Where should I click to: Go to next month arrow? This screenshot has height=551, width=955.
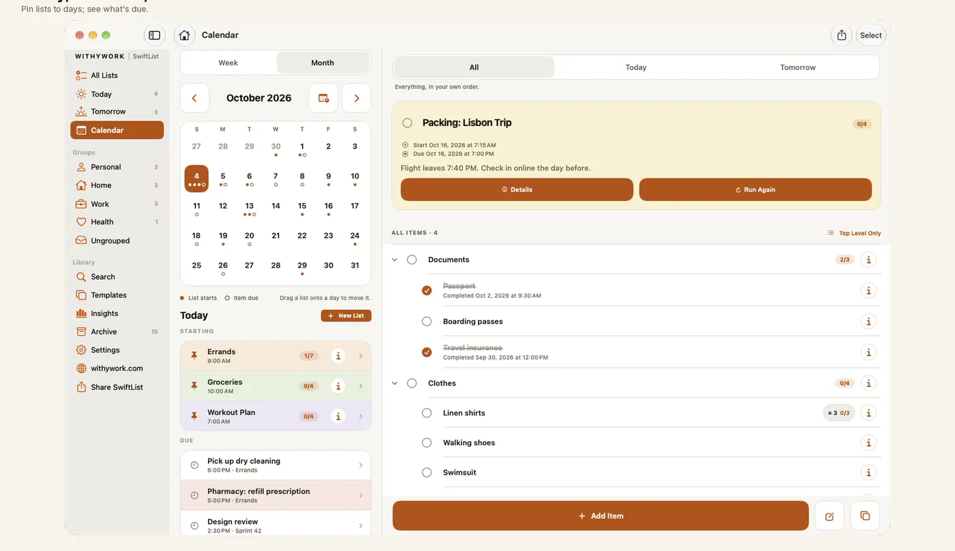356,98
